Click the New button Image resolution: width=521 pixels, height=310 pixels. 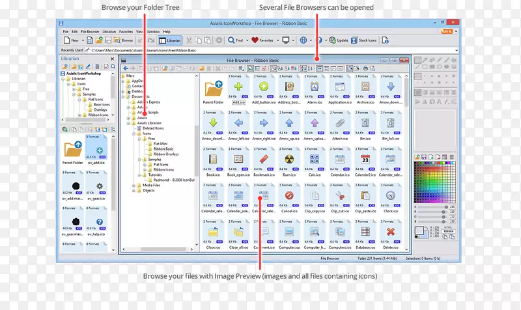pos(71,40)
